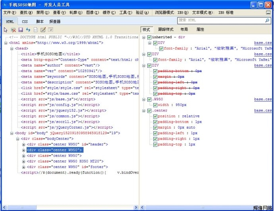Select the <title>手机SOSO地图</title> row
This screenshot has width=274, height=211.
[50, 54]
